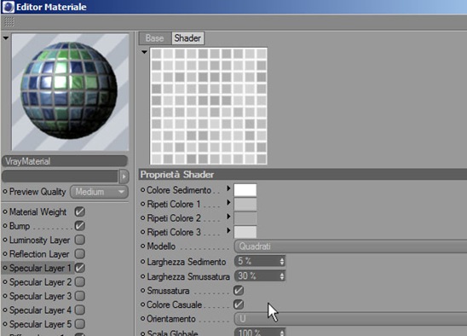The width and height of the screenshot is (467, 336).
Task: Open the Modello Quadrati dropdown
Action: coord(350,246)
